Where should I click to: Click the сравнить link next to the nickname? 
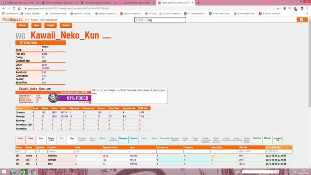[x=107, y=38]
